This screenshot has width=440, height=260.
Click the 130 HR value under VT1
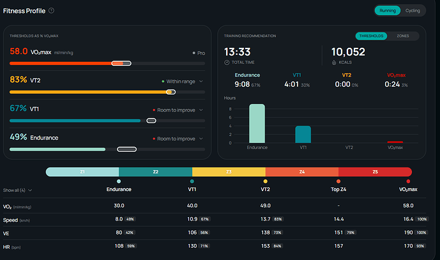point(192,246)
